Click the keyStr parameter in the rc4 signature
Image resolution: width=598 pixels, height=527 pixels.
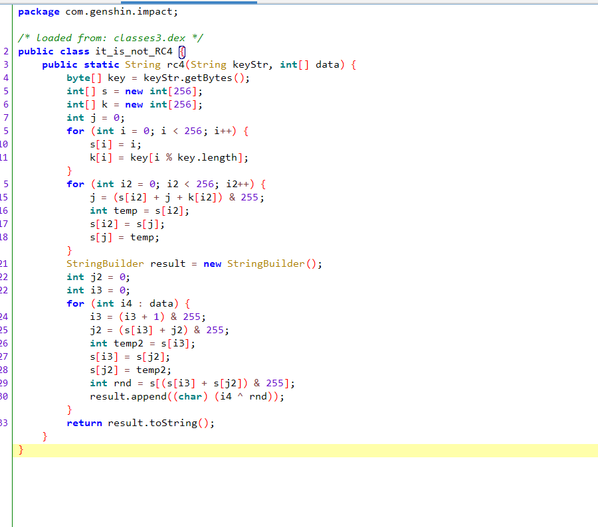[250, 65]
